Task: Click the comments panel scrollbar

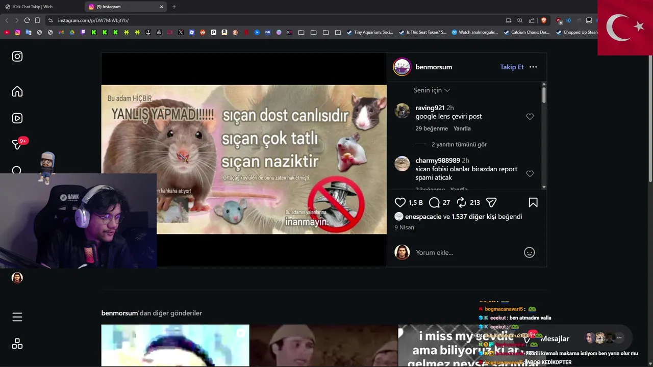Action: [x=544, y=95]
